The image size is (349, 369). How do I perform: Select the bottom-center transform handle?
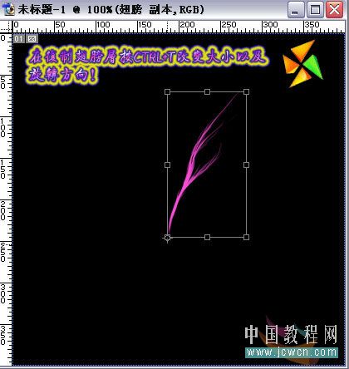[207, 237]
